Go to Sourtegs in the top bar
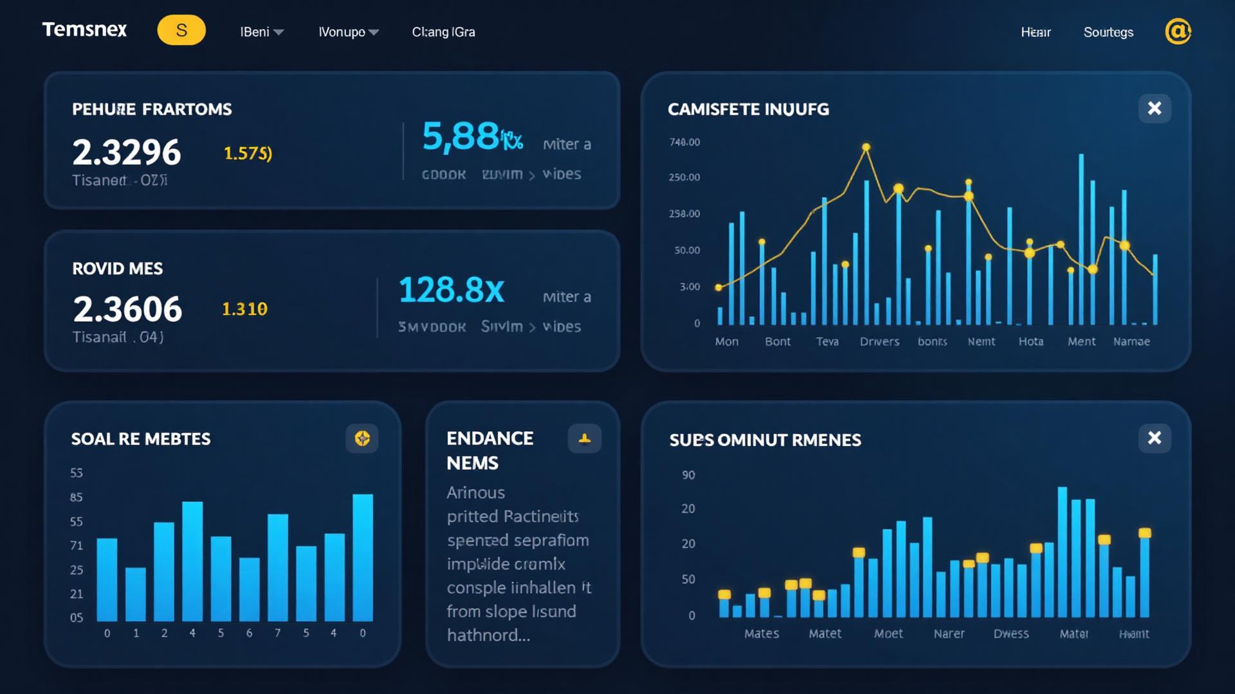Screen dimensions: 1235x694 pyautogui.click(x=1108, y=32)
